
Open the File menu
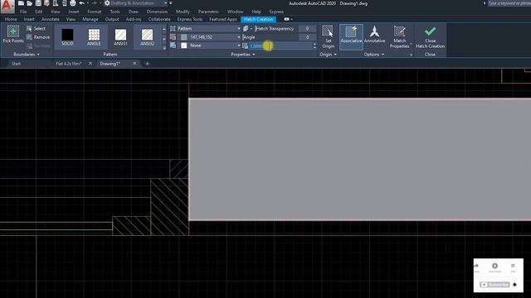click(23, 12)
